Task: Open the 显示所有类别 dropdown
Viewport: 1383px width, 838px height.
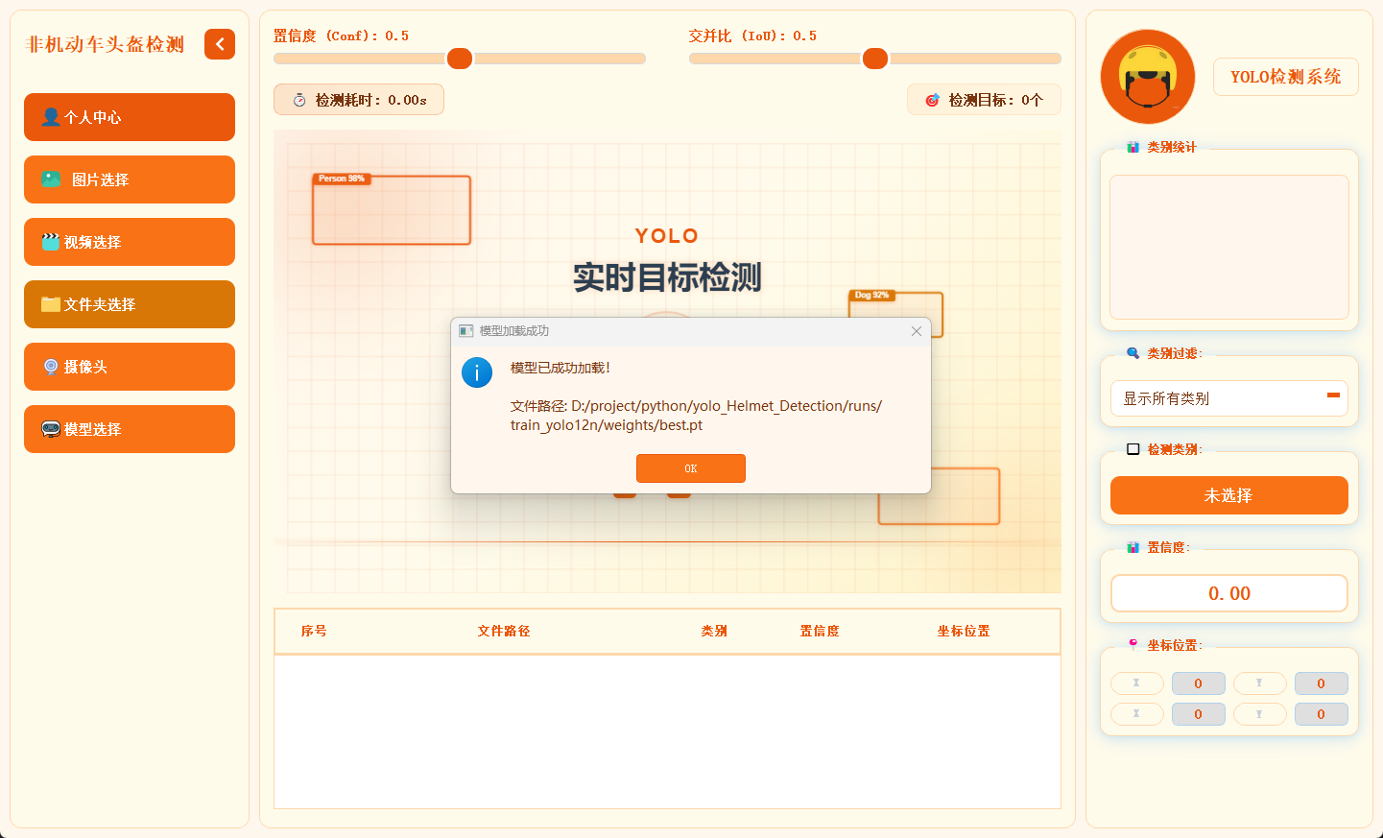Action: pos(1229,398)
